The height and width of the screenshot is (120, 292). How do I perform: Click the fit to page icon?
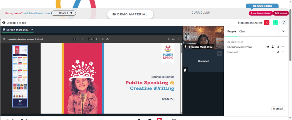pos(103,39)
